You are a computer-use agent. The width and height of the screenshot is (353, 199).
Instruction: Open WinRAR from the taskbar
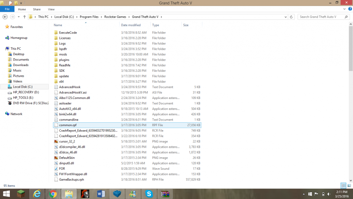point(165,194)
